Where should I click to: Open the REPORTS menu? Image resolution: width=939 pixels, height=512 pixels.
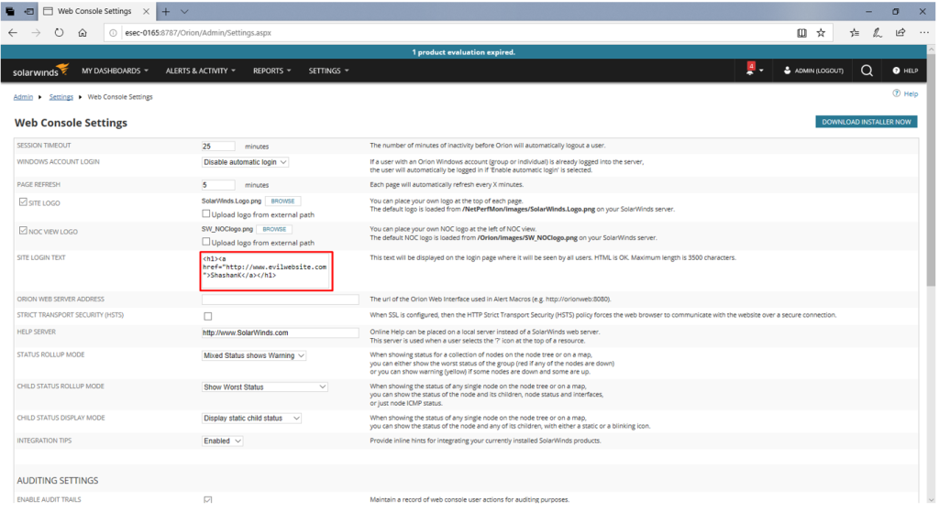pyautogui.click(x=271, y=71)
